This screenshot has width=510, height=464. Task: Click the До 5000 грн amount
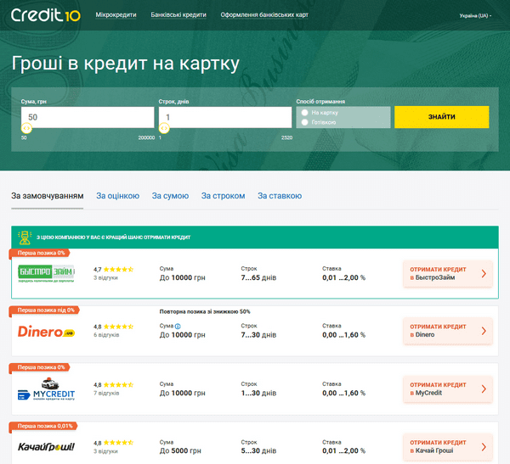180,450
